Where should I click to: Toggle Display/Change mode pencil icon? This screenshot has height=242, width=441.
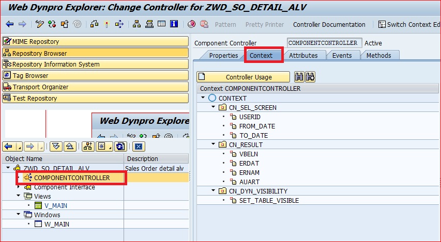click(40, 24)
